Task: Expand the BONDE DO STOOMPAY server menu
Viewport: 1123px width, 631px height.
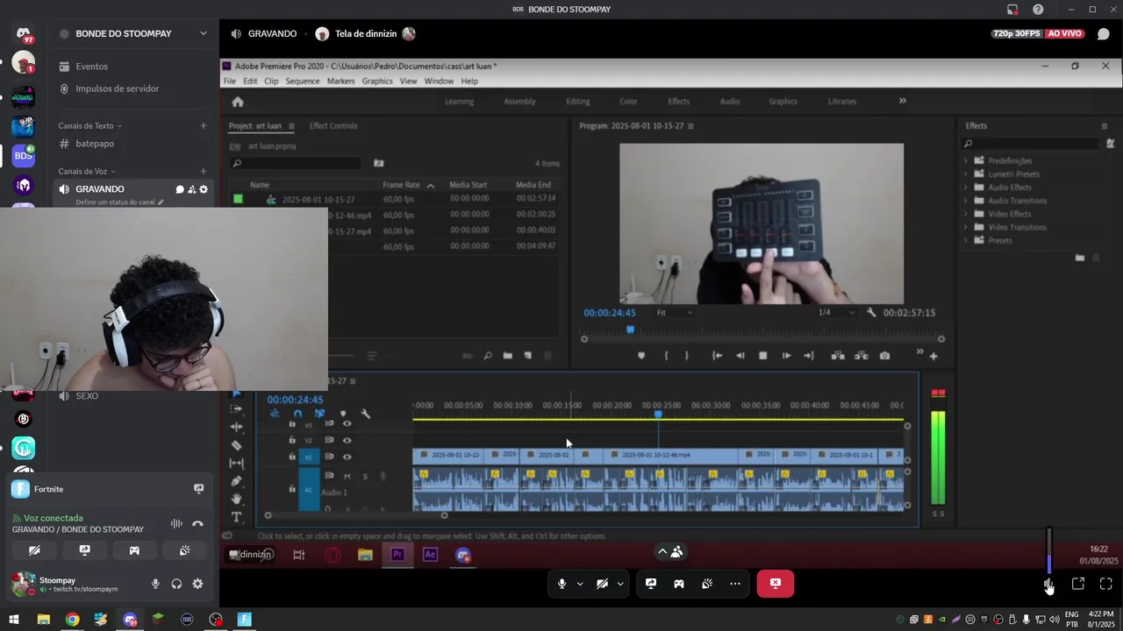Action: (204, 33)
